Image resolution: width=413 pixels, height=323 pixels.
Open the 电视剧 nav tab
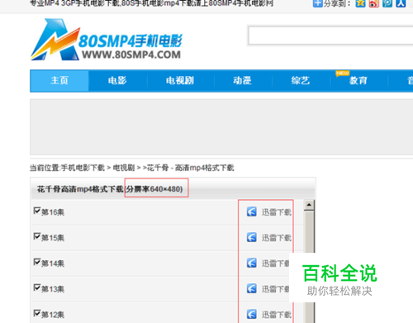[180, 80]
